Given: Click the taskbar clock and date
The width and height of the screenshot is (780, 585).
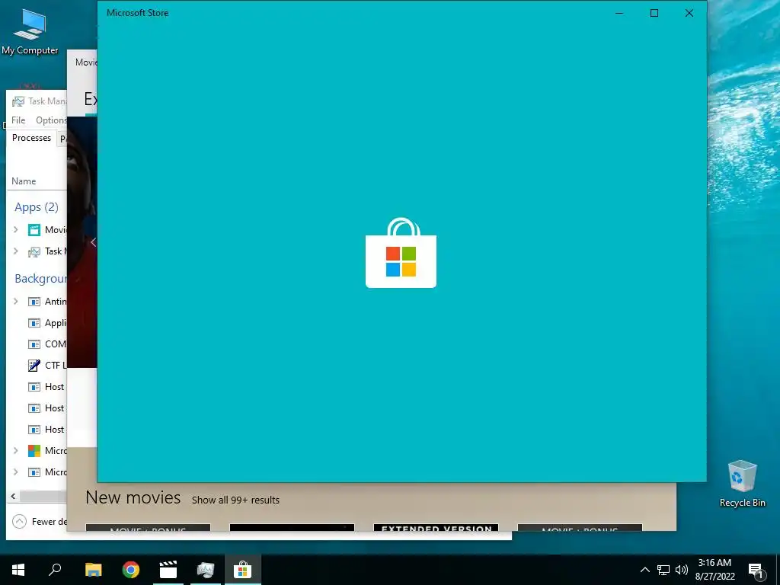Looking at the screenshot, I should pos(714,570).
